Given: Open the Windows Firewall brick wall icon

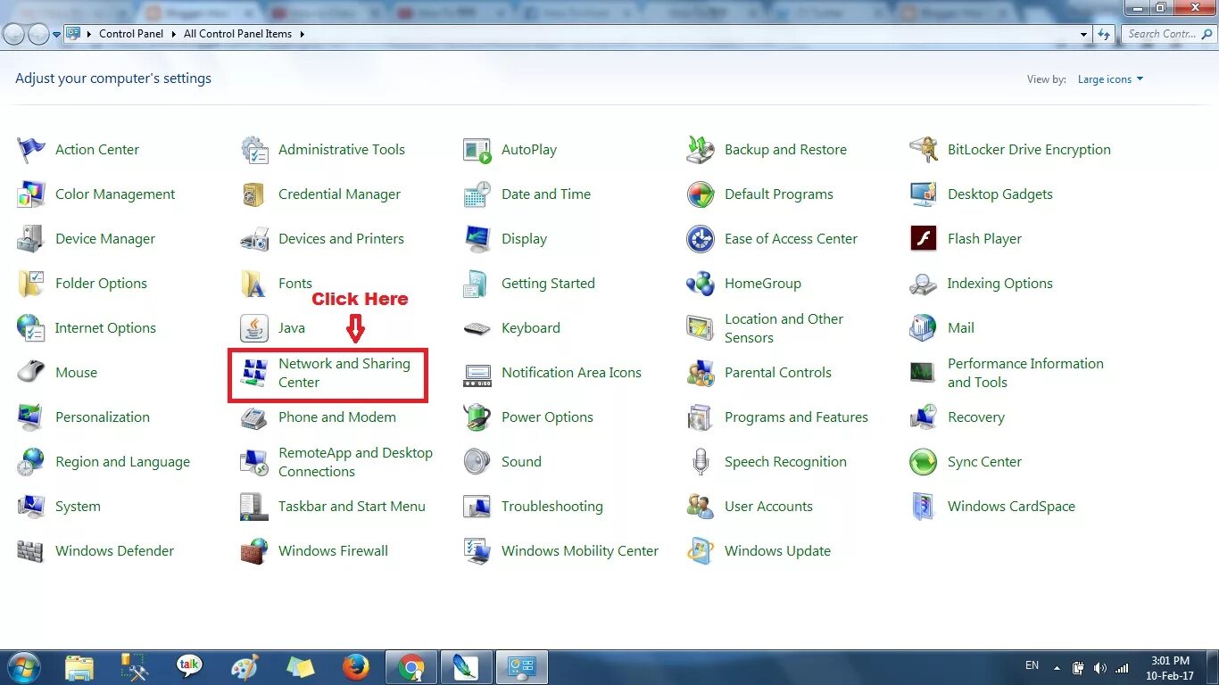Looking at the screenshot, I should point(254,551).
